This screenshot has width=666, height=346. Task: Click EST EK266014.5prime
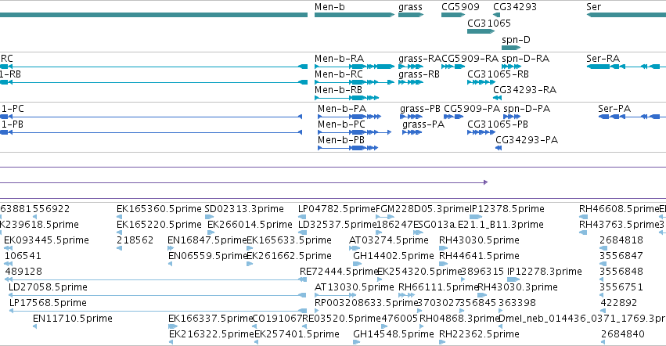coord(211,232)
